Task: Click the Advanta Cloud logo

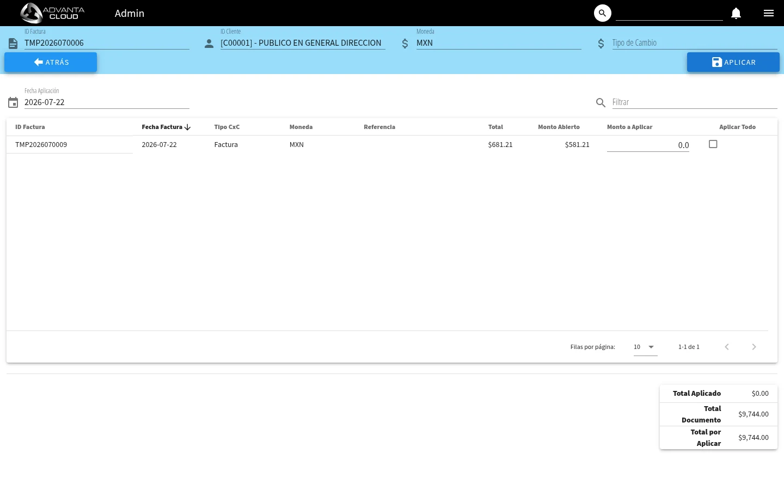Action: click(53, 13)
